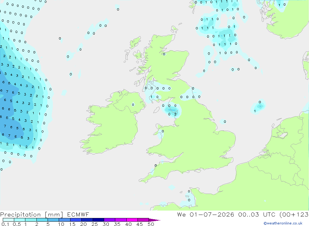
Task: Click the '2' value over northwest England
Action: (x=176, y=114)
